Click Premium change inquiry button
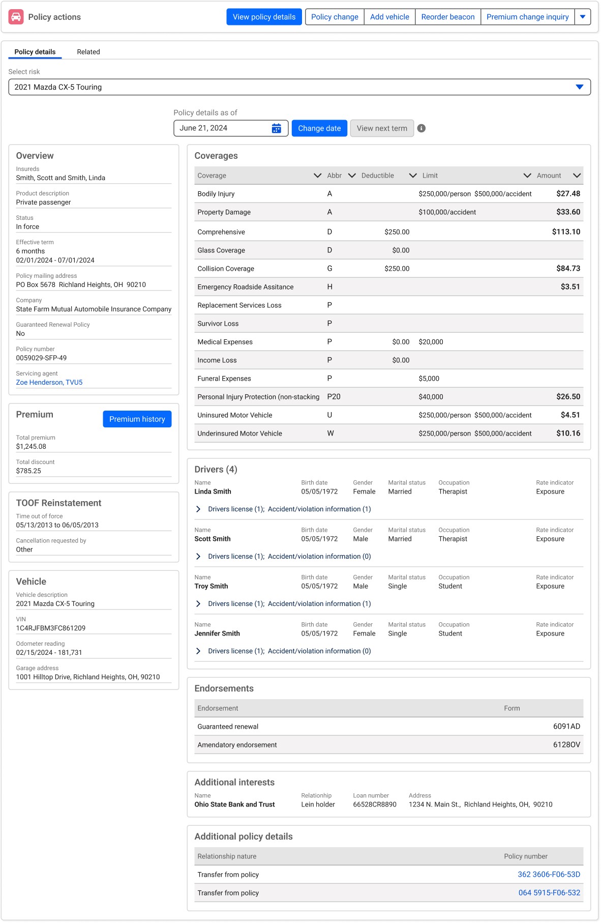 click(528, 17)
